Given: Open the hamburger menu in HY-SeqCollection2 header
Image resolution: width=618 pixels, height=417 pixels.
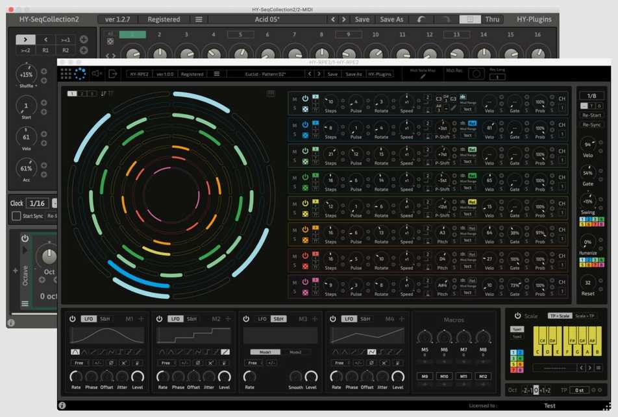Looking at the screenshot, I should pos(199,19).
